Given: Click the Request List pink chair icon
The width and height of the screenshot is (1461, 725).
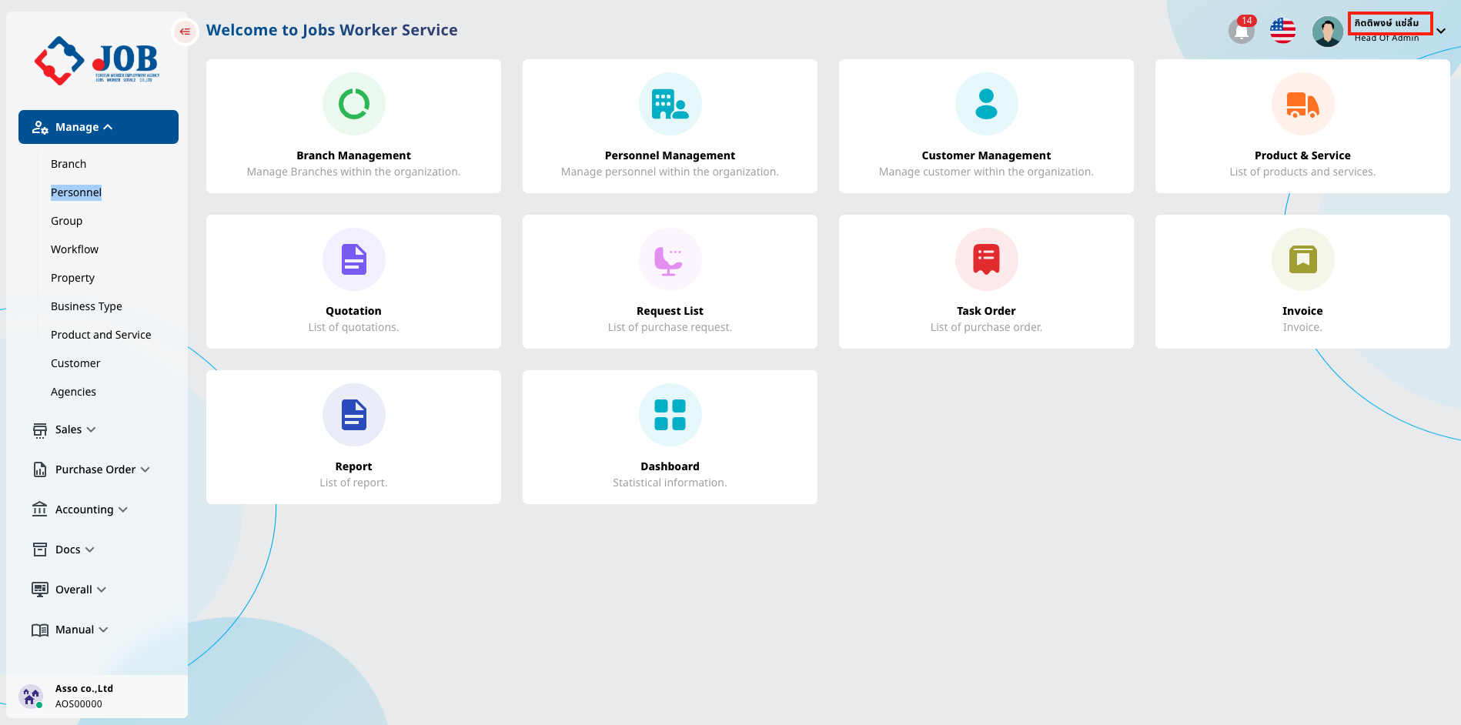Looking at the screenshot, I should point(670,259).
